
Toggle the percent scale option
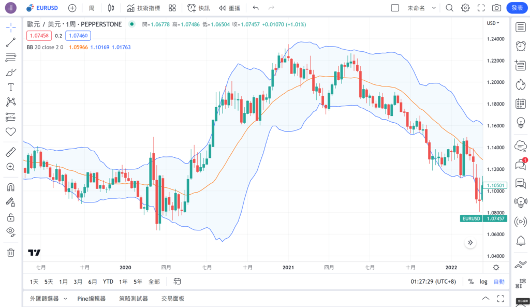click(471, 282)
